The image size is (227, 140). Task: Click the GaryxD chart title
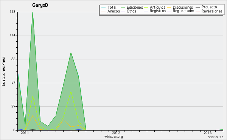pos(40,5)
